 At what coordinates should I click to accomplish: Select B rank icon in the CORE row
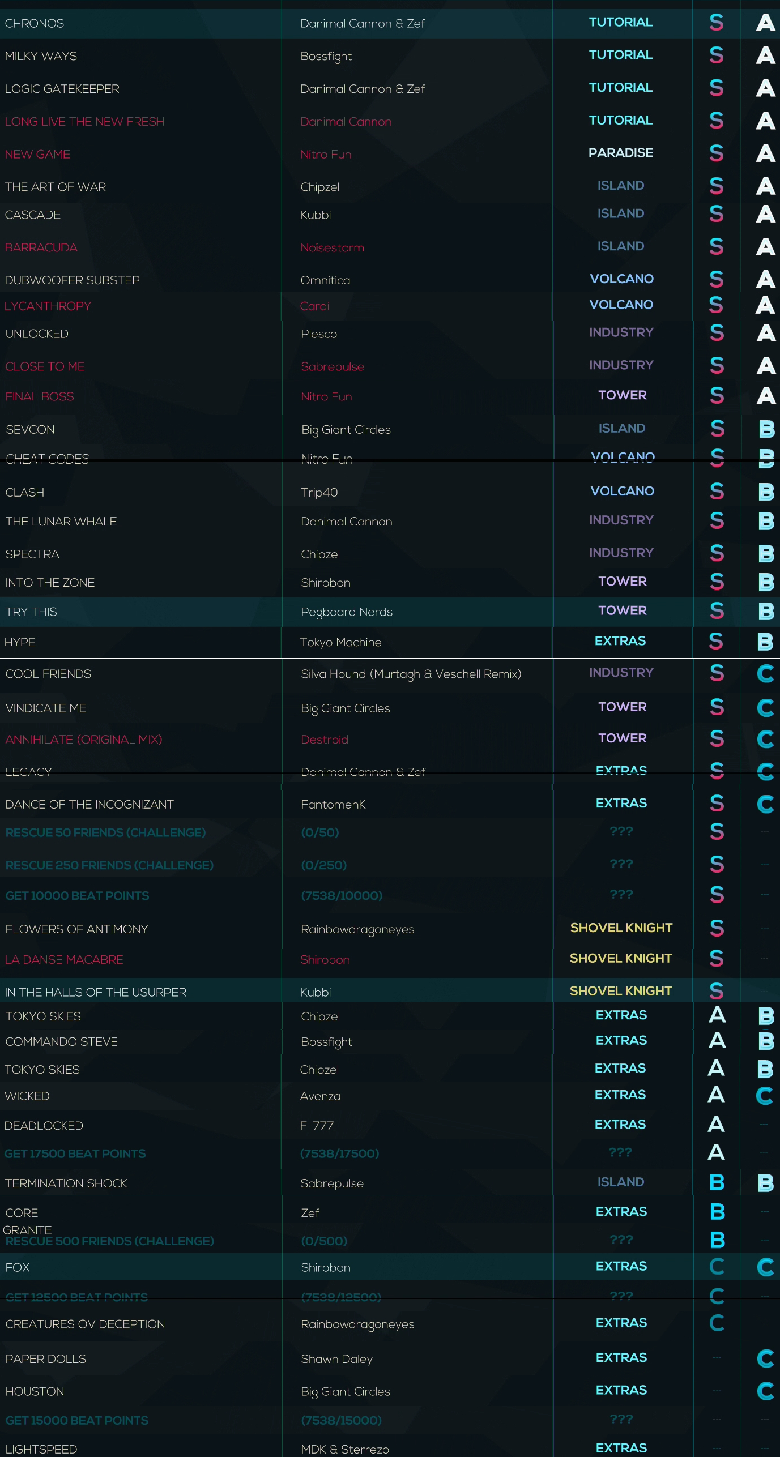(x=717, y=1211)
